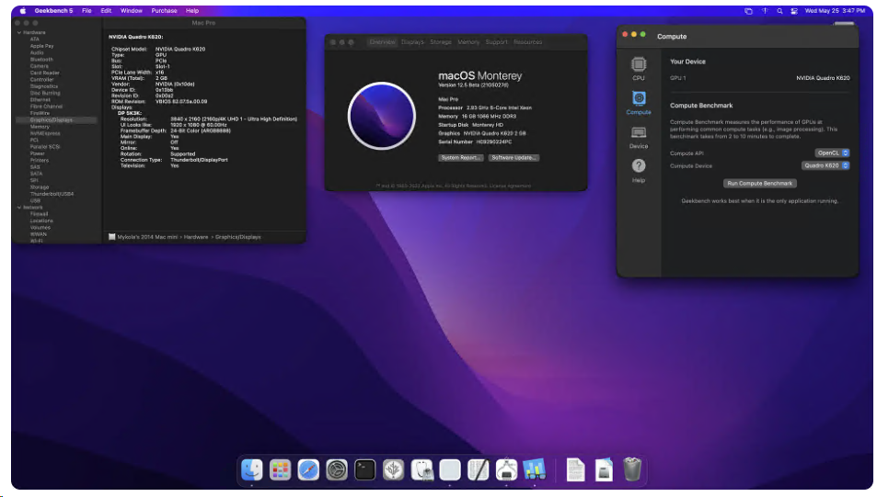The height and width of the screenshot is (497, 877).
Task: Collapse the Hardware section in System Information
Action: coord(17,32)
